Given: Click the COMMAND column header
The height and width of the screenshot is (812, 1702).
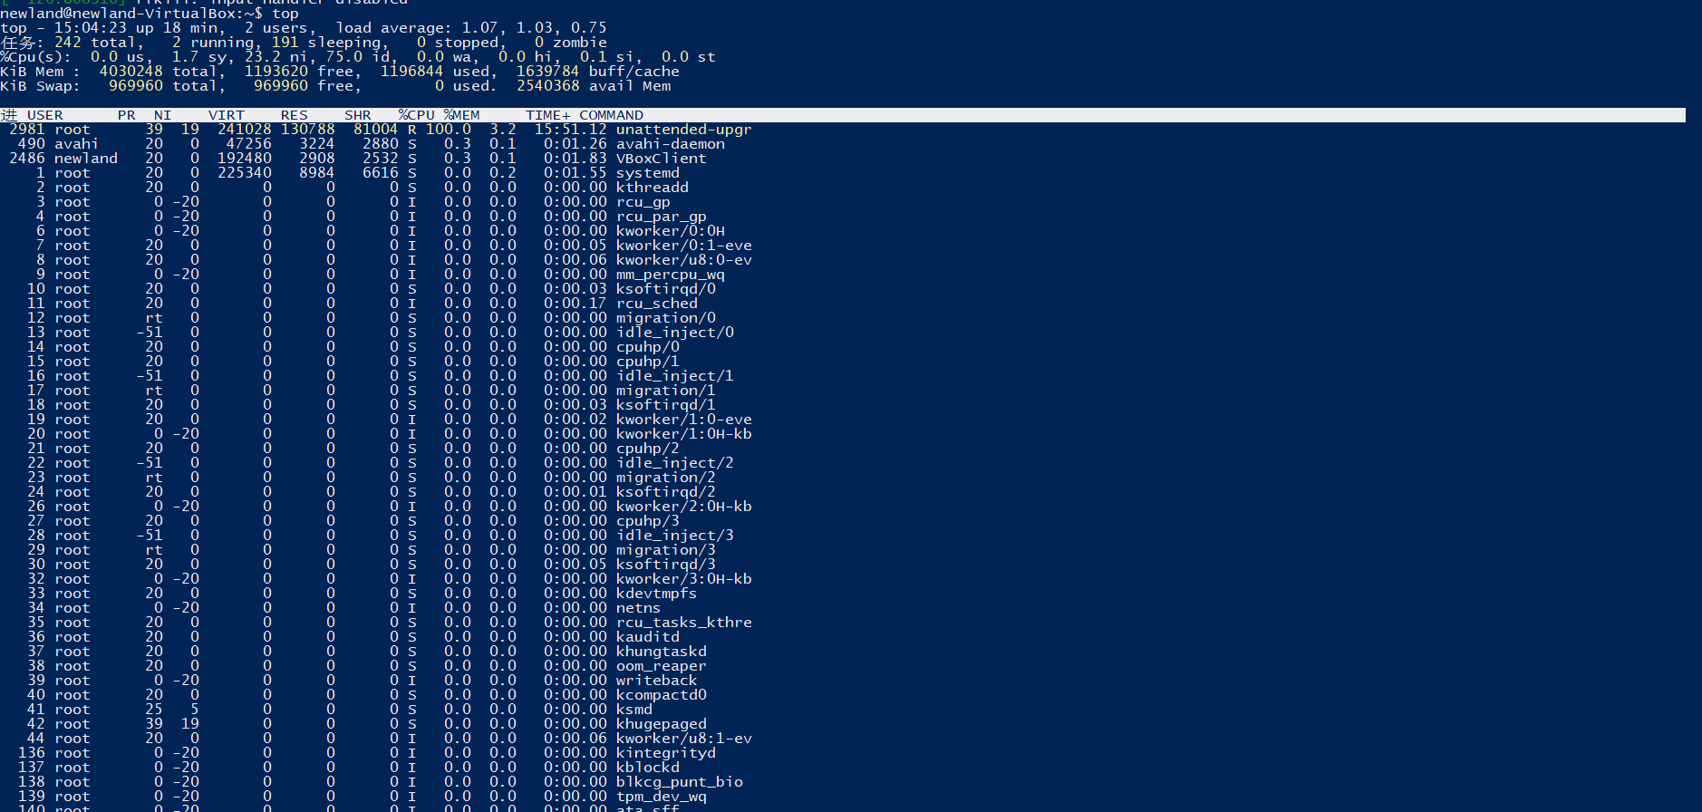Looking at the screenshot, I should coord(611,115).
